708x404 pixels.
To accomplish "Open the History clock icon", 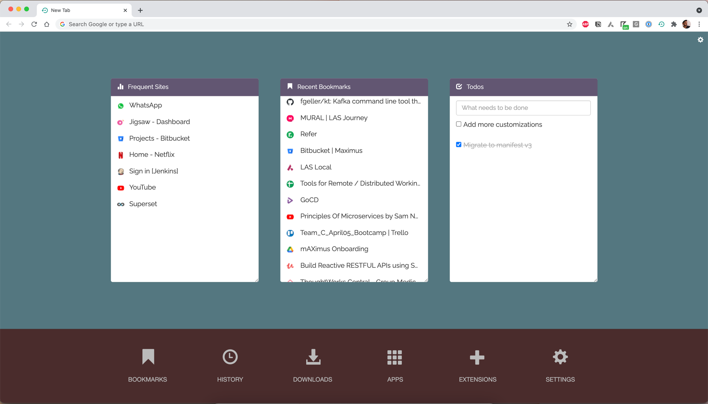I will pos(230,357).
